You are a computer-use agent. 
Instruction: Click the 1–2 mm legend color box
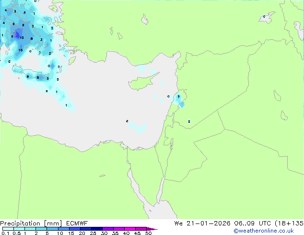point(30,229)
